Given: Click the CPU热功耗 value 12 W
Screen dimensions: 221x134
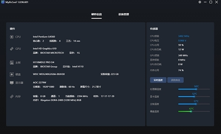Looking at the screenshot, I should (181, 49).
